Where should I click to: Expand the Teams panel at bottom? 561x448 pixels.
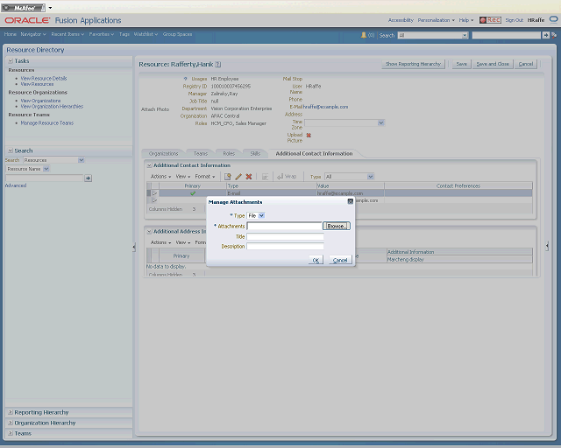point(11,433)
